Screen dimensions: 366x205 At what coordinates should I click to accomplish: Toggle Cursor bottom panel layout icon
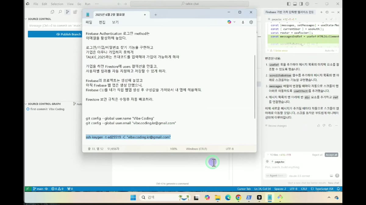[295, 4]
